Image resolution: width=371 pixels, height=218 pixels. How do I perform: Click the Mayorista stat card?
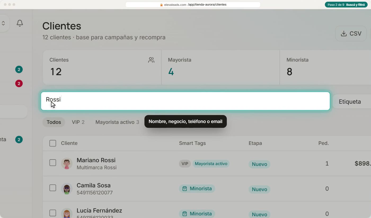click(220, 67)
